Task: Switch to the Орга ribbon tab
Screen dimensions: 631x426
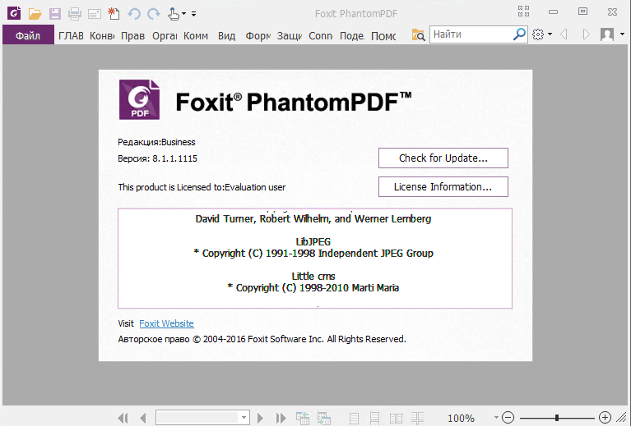Action: [165, 36]
